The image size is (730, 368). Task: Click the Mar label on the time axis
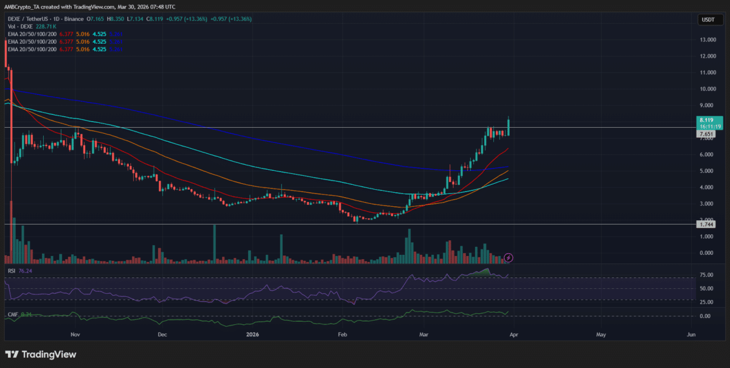pyautogui.click(x=423, y=335)
